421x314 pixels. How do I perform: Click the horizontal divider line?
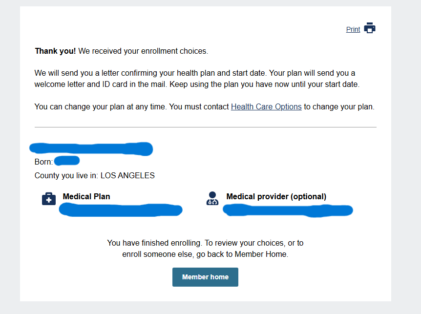click(205, 127)
